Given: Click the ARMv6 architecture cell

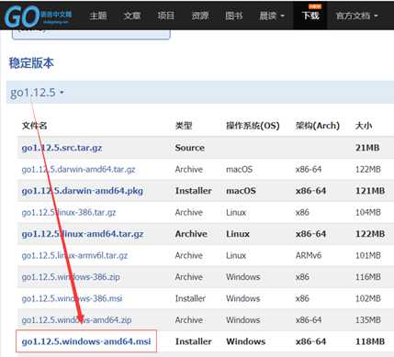Looking at the screenshot, I should (309, 255).
